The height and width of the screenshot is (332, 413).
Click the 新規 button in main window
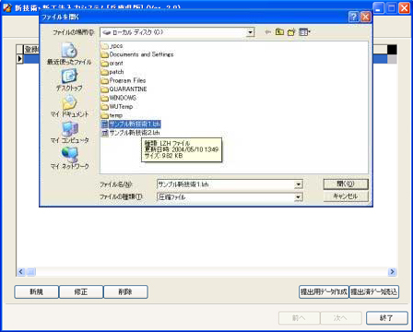pos(36,291)
